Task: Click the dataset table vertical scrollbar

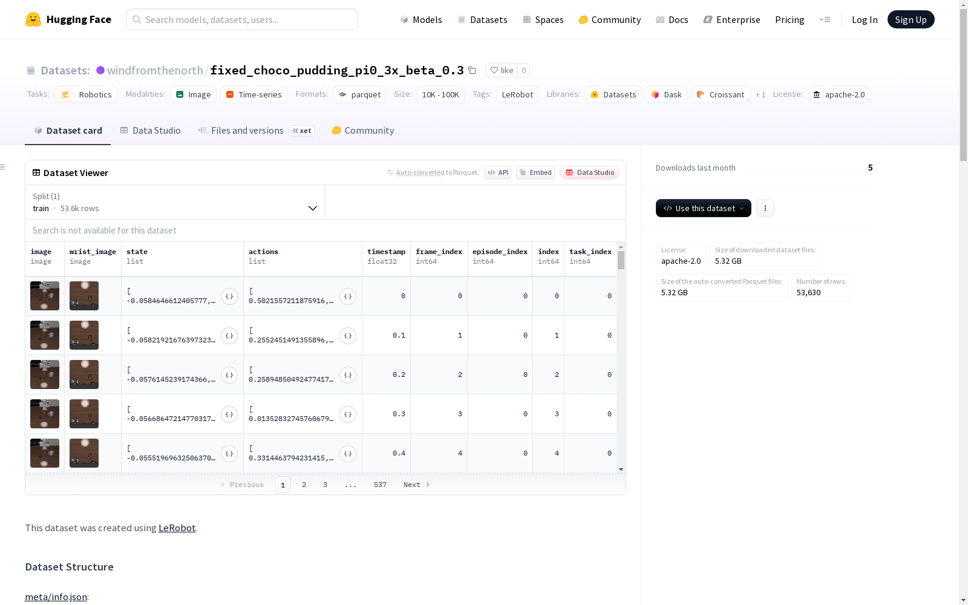Action: (x=621, y=358)
